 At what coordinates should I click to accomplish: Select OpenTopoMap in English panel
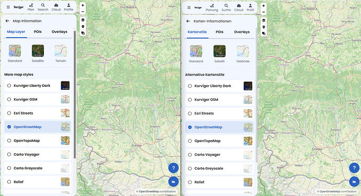(x=38, y=141)
